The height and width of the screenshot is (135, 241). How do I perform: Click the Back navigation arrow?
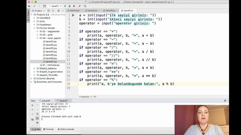[35, 6]
